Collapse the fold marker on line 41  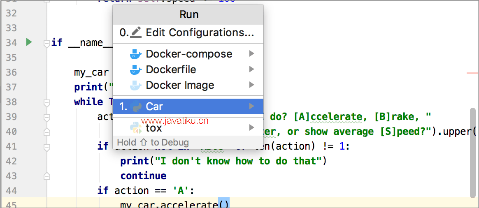click(x=47, y=147)
